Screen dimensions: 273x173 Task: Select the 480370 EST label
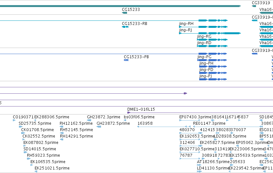(x=187, y=130)
